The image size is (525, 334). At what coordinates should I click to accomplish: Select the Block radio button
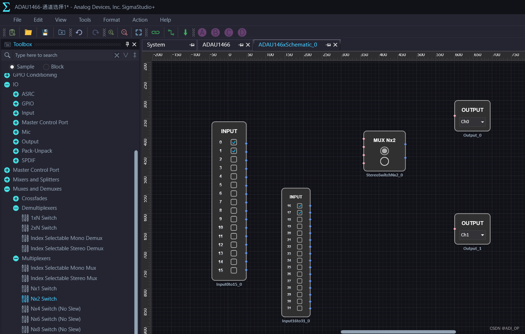(46, 67)
